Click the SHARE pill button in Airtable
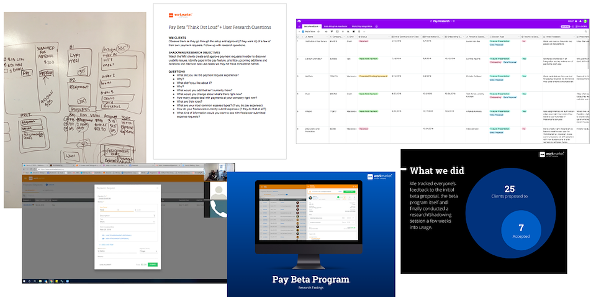This screenshot has height=297, width=596. 566,27
